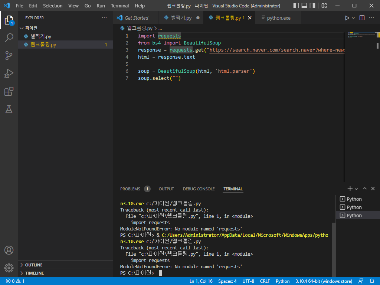
Task: Open the Search view icon
Action: 9,38
